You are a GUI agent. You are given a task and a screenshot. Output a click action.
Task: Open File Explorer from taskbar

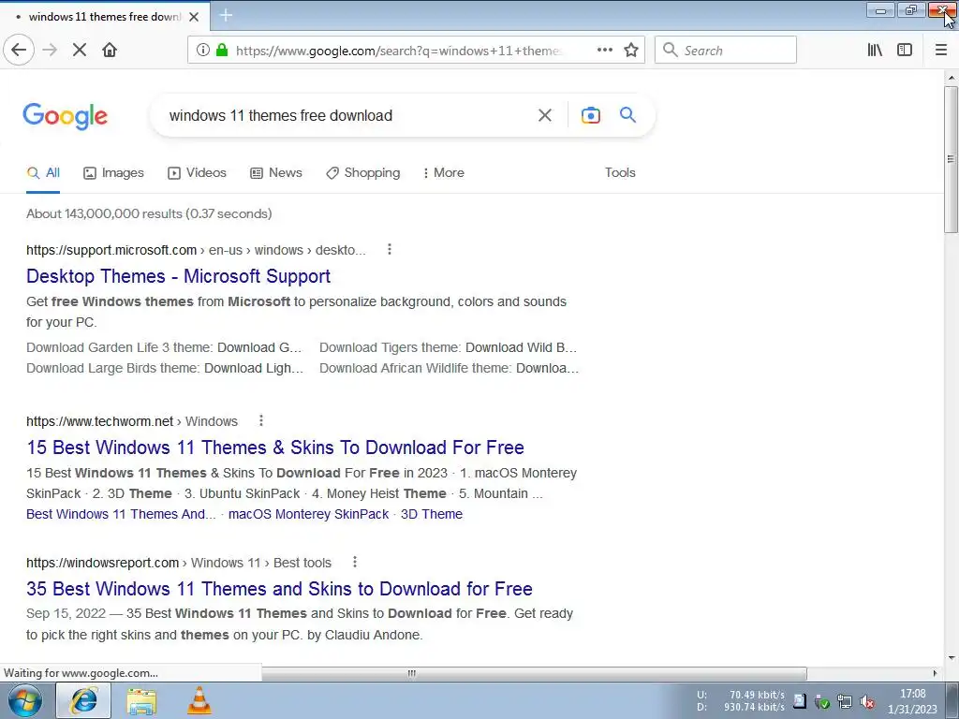click(x=142, y=700)
